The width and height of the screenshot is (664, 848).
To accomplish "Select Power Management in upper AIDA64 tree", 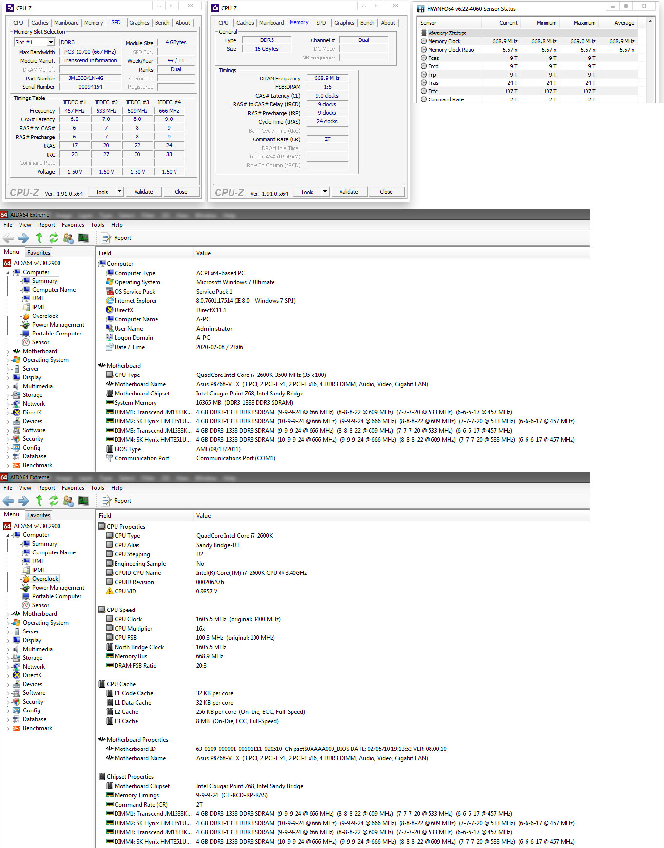I will 58,325.
